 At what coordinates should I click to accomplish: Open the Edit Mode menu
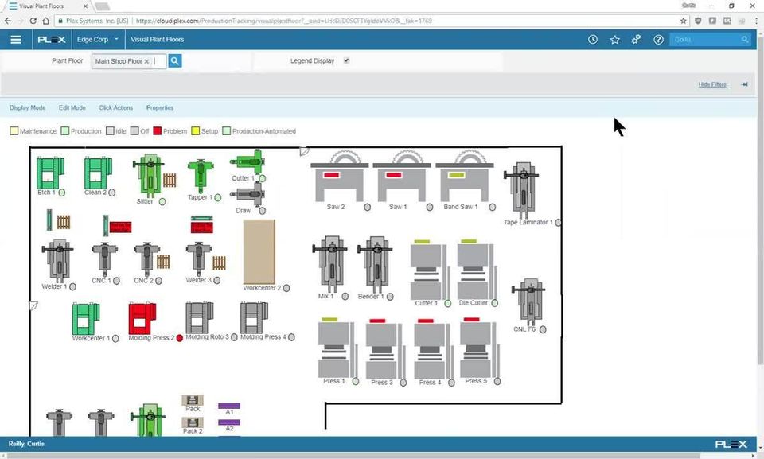72,107
